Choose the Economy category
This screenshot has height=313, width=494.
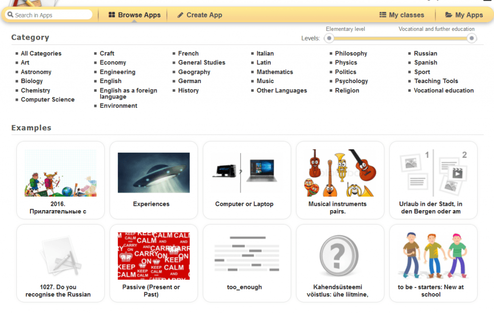tap(113, 62)
